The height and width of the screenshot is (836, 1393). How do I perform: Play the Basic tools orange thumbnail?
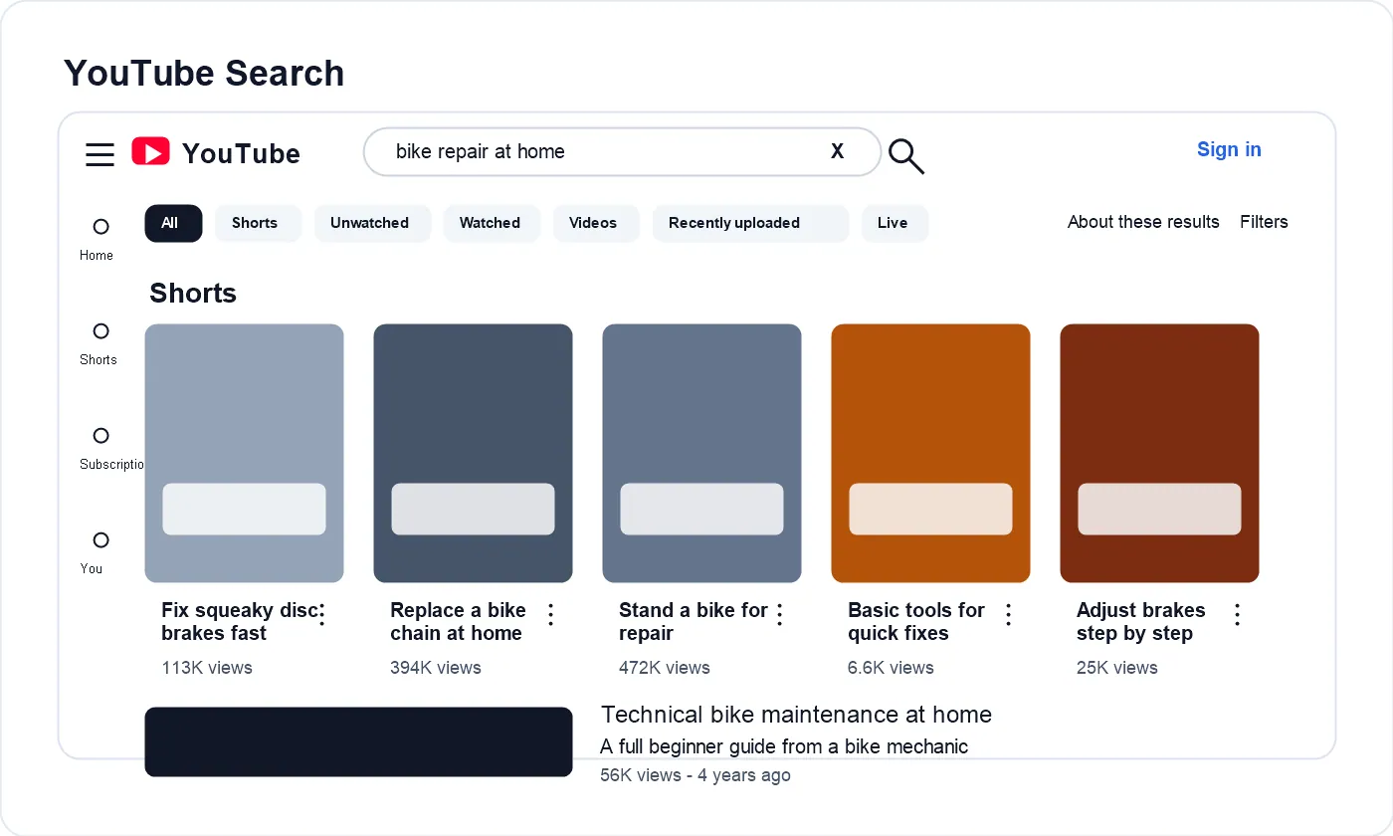930,453
